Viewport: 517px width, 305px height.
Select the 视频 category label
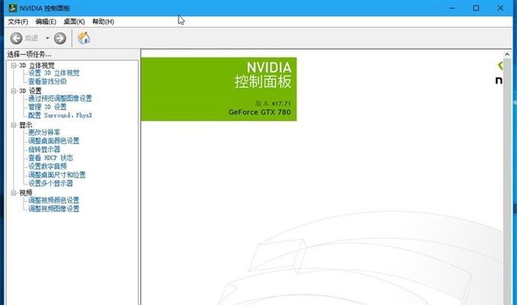click(26, 193)
